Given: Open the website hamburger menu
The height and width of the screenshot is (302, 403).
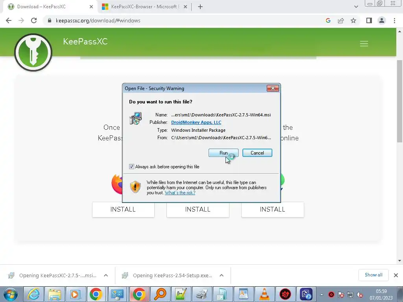Looking at the screenshot, I should 364,44.
